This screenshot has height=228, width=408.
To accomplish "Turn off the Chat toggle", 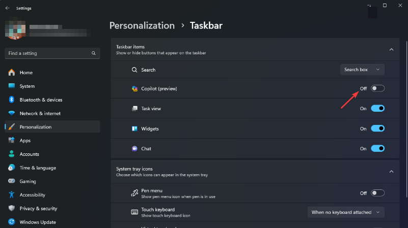I will tap(377, 148).
